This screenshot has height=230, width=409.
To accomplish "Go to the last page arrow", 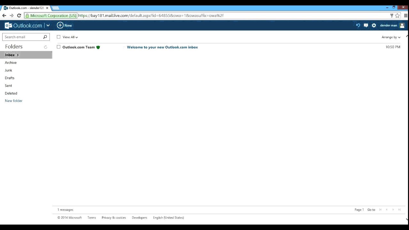I will pyautogui.click(x=399, y=210).
